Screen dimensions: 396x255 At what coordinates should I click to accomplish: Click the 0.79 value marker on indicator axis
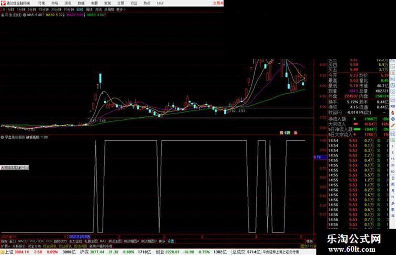pos(320,157)
